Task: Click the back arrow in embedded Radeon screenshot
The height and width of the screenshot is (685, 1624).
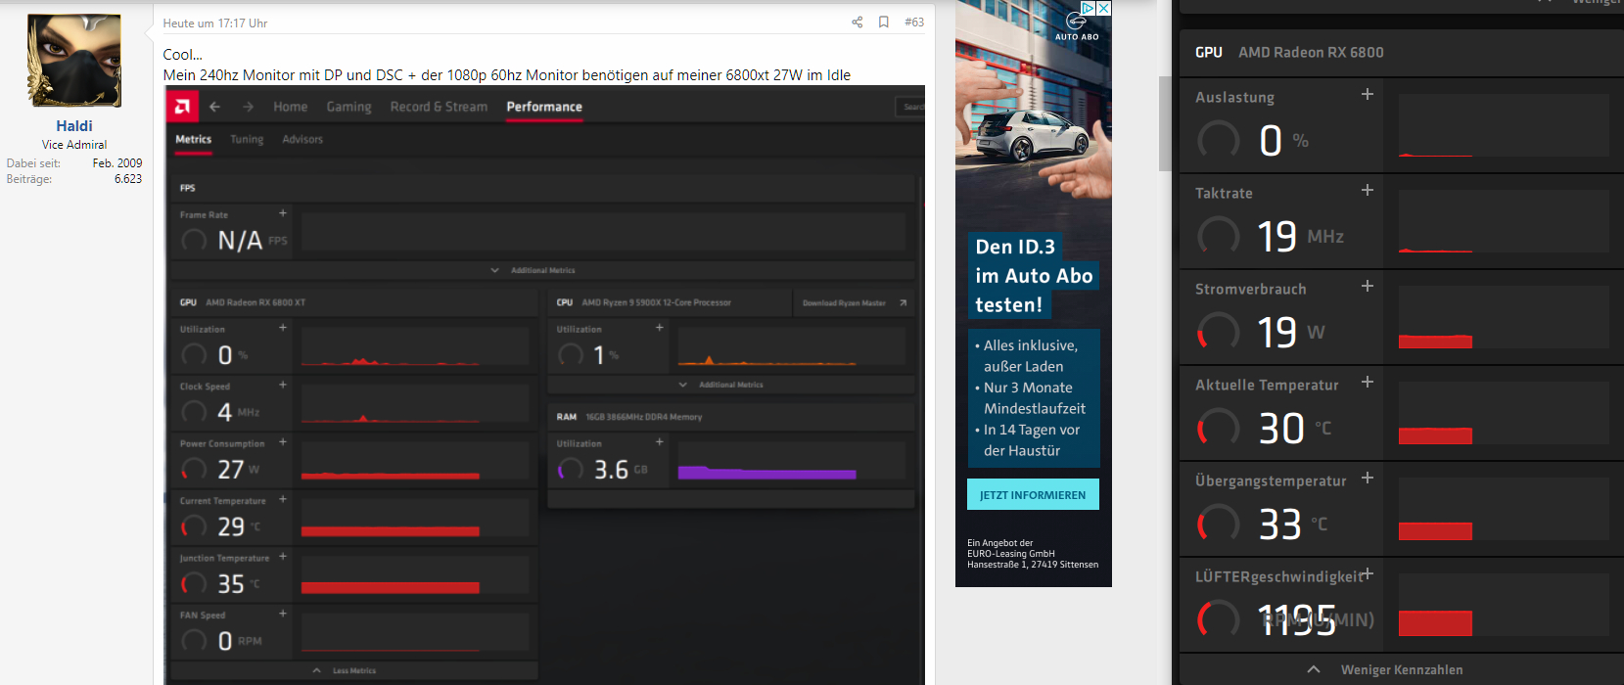Action: pyautogui.click(x=215, y=107)
